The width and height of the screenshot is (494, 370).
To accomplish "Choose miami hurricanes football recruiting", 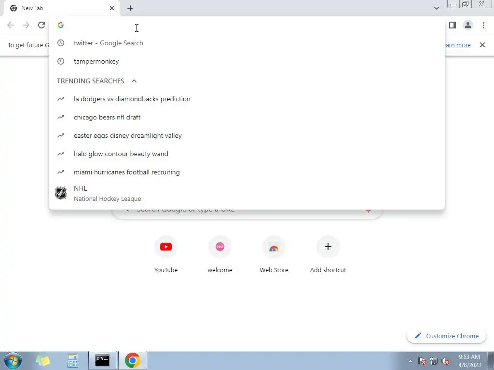I will click(247, 172).
